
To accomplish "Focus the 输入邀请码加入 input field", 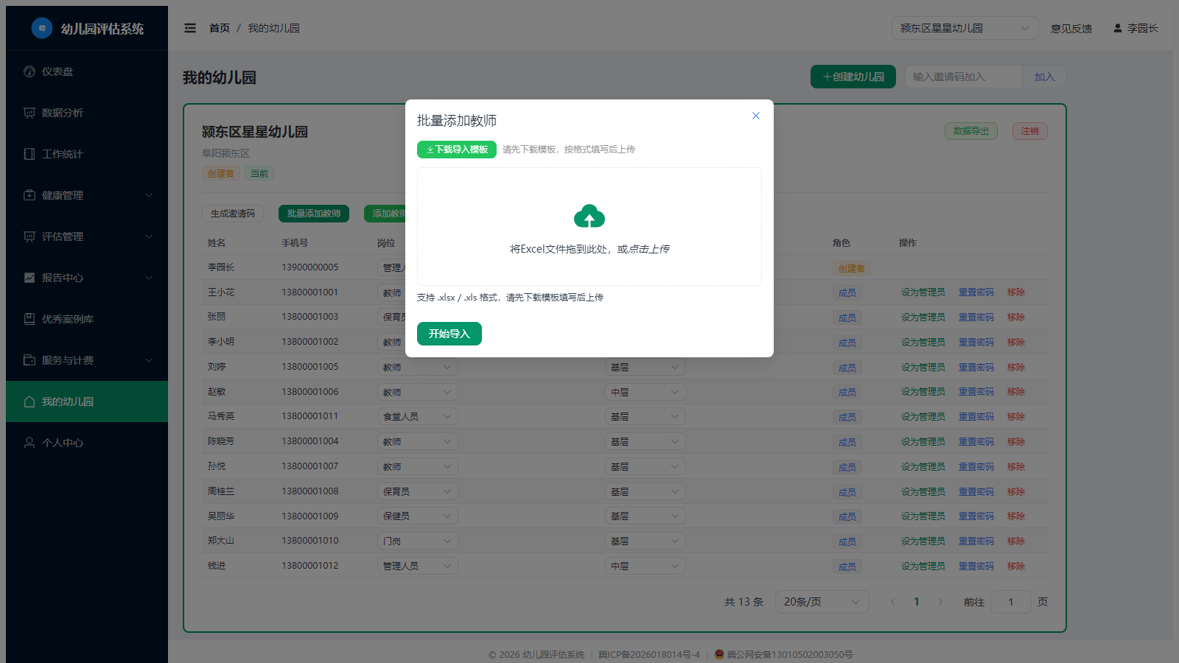I will (963, 77).
